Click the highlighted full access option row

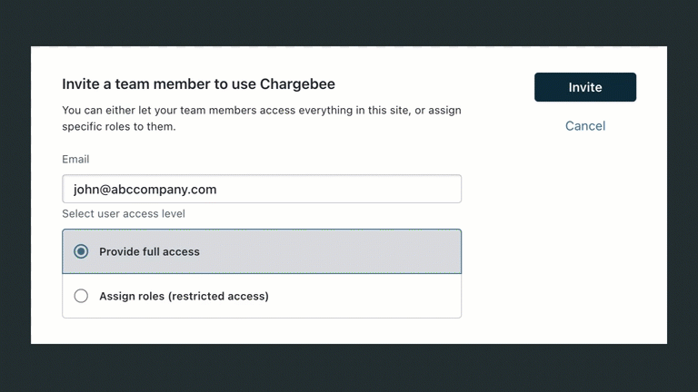tap(345, 251)
